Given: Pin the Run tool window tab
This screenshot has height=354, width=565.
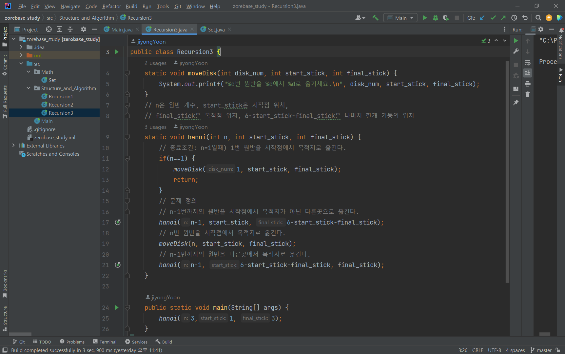Looking at the screenshot, I should [516, 102].
